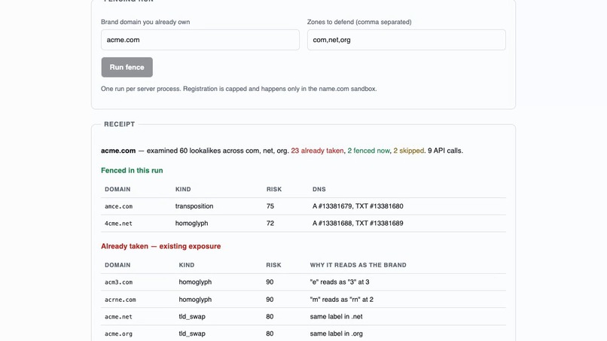This screenshot has height=341, width=607.
Task: Click the homoglyph kind cell for acm3.com
Action: click(x=195, y=282)
